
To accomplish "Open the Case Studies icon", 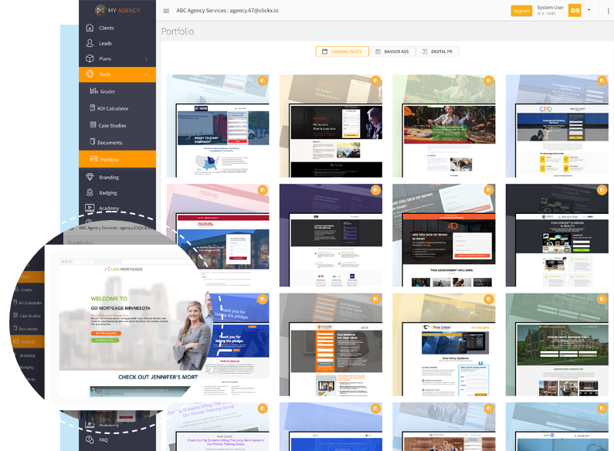I will click(x=93, y=125).
